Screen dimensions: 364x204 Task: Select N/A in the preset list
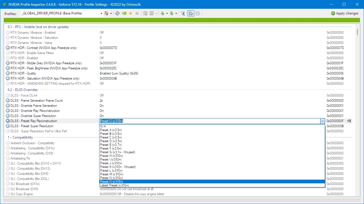pyautogui.click(x=103, y=126)
